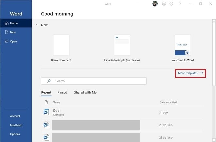The width and height of the screenshot is (216, 142).
Task: Minimize the Word window
Action: point(190,4)
